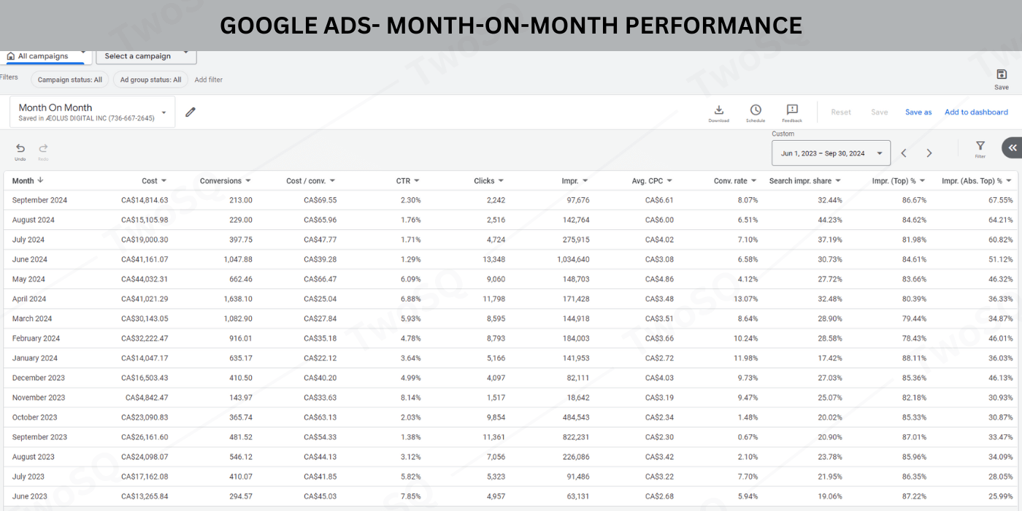Go to previous date range arrow
1022x511 pixels.
(904, 153)
